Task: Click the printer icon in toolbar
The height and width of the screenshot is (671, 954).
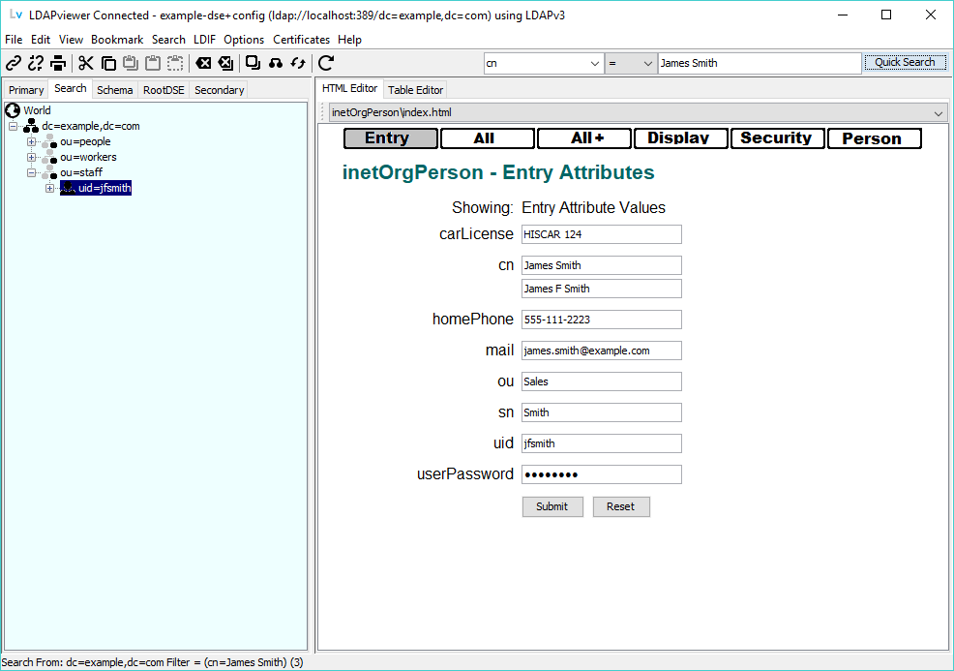Action: point(58,64)
